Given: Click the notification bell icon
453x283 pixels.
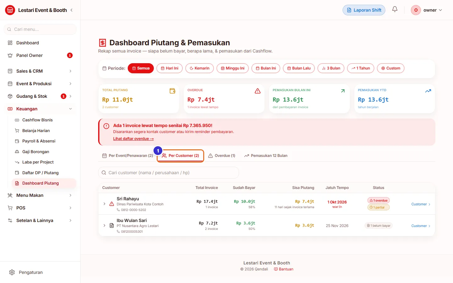Looking at the screenshot, I should click(395, 9).
